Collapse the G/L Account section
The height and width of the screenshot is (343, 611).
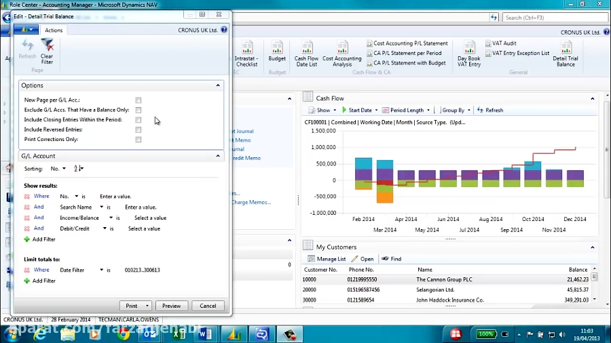point(218,156)
